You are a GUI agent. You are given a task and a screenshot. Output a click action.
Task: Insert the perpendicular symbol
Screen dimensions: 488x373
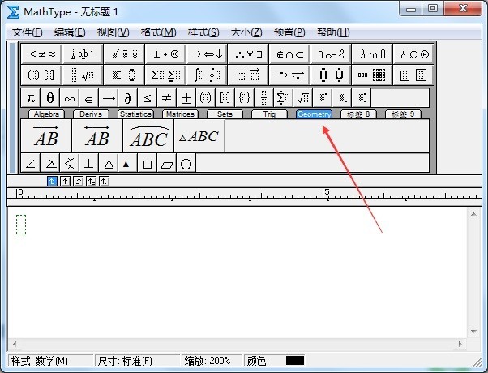(89, 164)
